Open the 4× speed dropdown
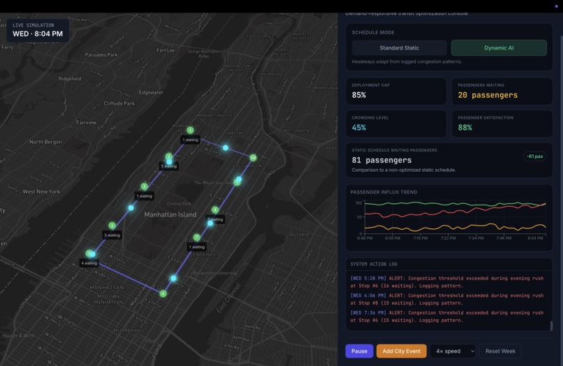Image resolution: width=563 pixels, height=366 pixels. (x=453, y=351)
